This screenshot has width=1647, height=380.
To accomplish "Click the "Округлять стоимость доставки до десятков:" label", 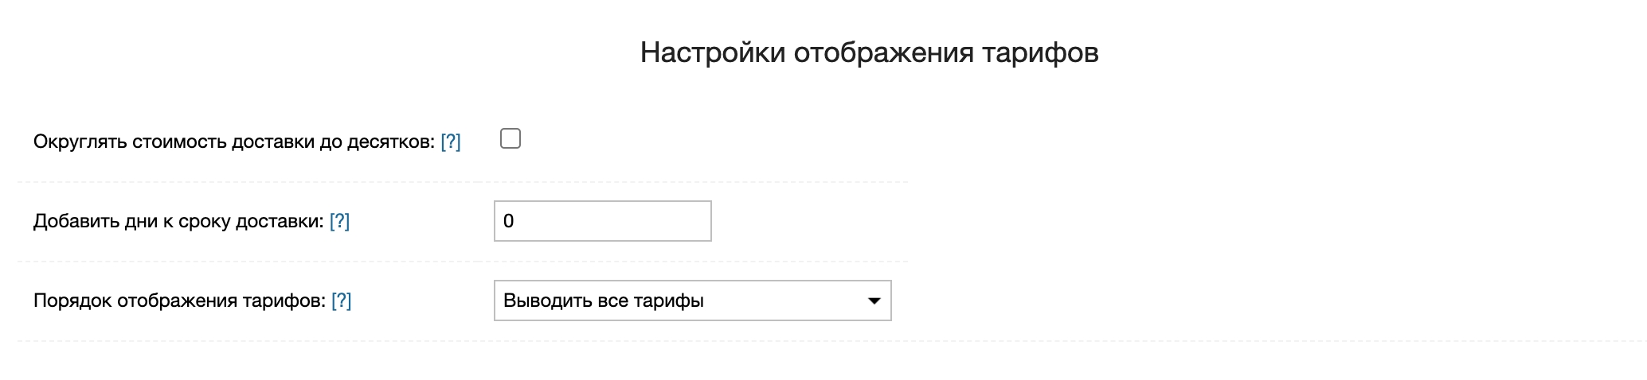I will tap(234, 142).
